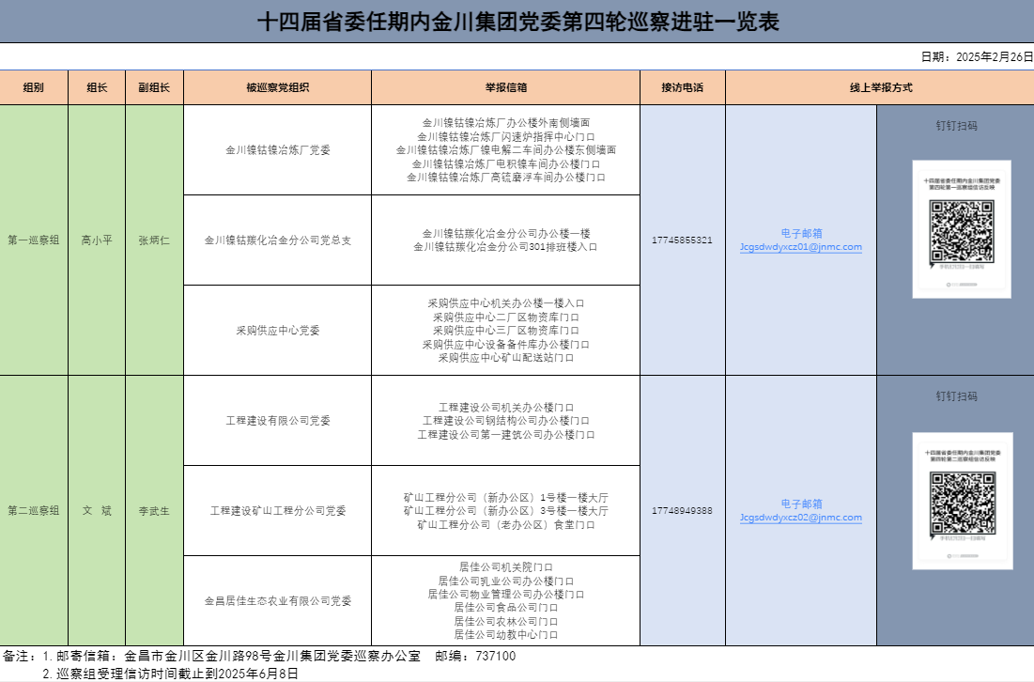Click the 工程建设有限公司党委 cell
This screenshot has height=682, width=1034.
(278, 421)
